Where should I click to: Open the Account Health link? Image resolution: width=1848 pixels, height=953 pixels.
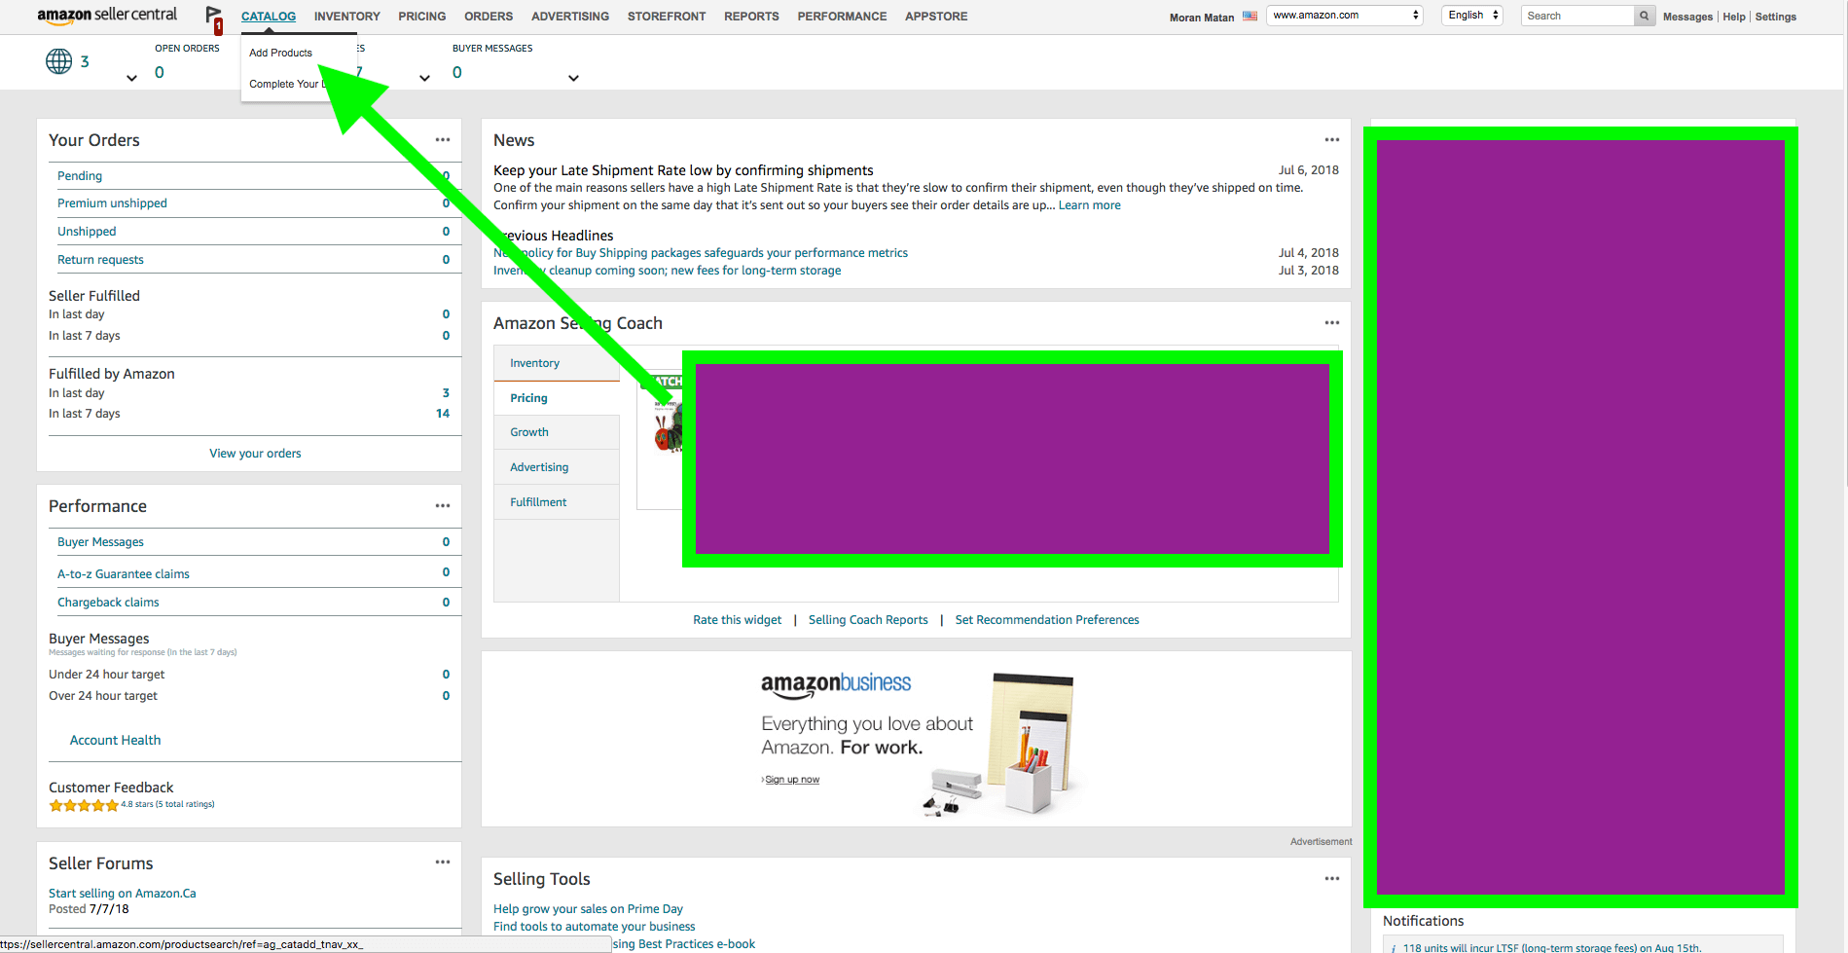pos(115,740)
